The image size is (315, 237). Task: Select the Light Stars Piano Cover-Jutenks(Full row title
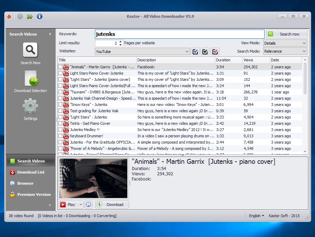pos(102,86)
